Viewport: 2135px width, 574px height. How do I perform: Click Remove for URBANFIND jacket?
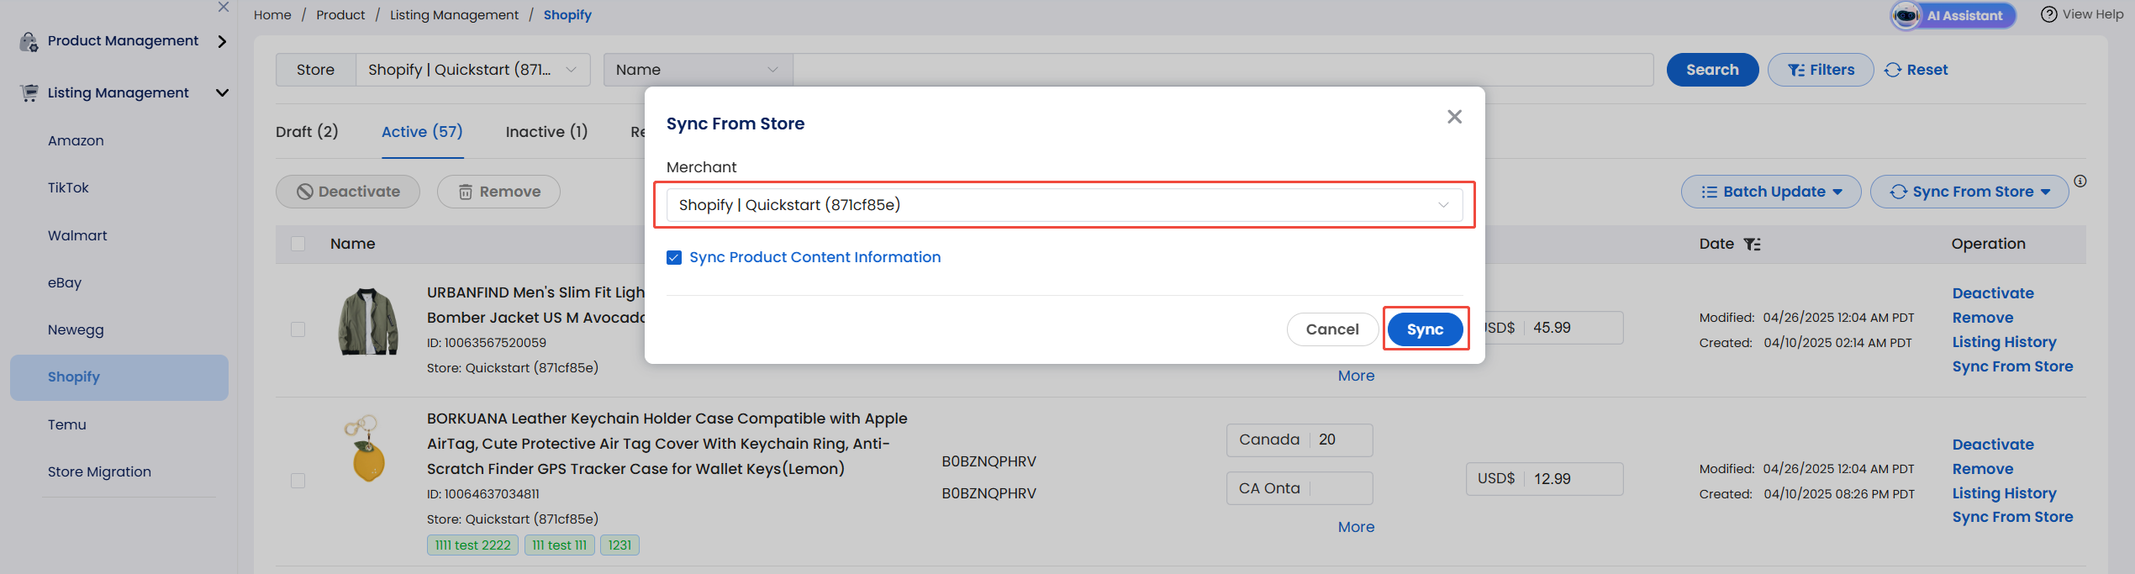coord(1983,318)
